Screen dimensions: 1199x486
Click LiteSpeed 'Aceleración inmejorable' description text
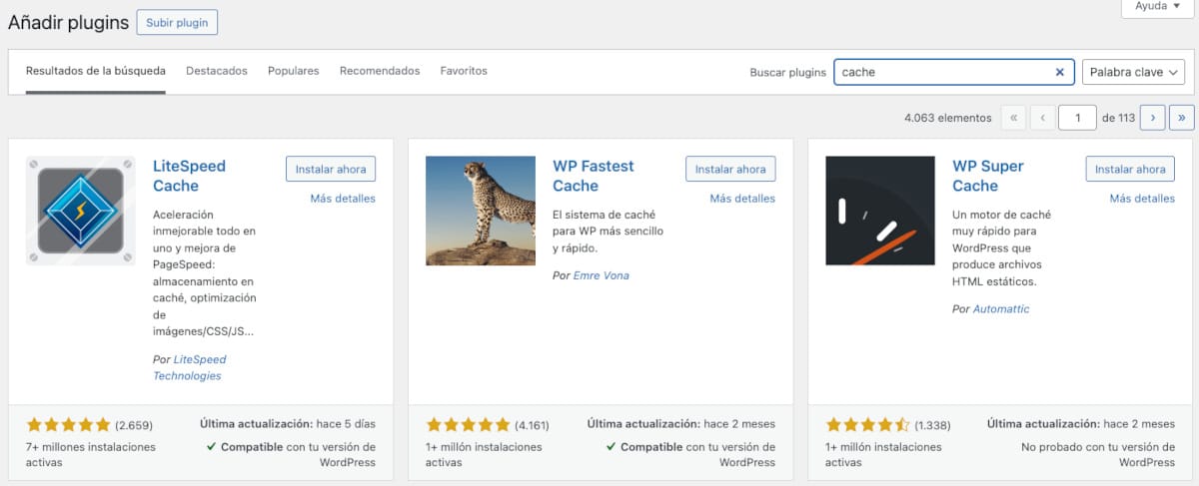[x=205, y=272]
